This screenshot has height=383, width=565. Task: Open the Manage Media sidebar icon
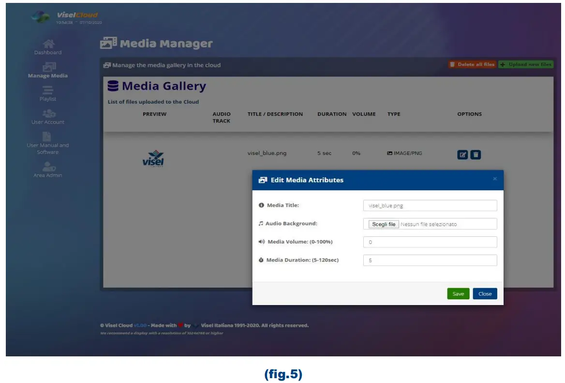point(48,66)
